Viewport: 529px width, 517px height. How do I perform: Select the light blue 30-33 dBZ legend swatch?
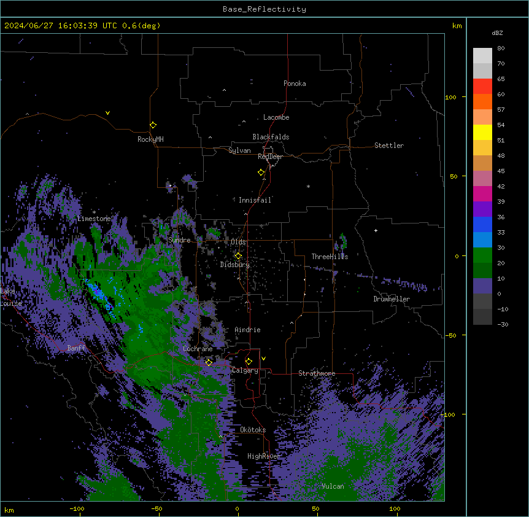pos(482,240)
